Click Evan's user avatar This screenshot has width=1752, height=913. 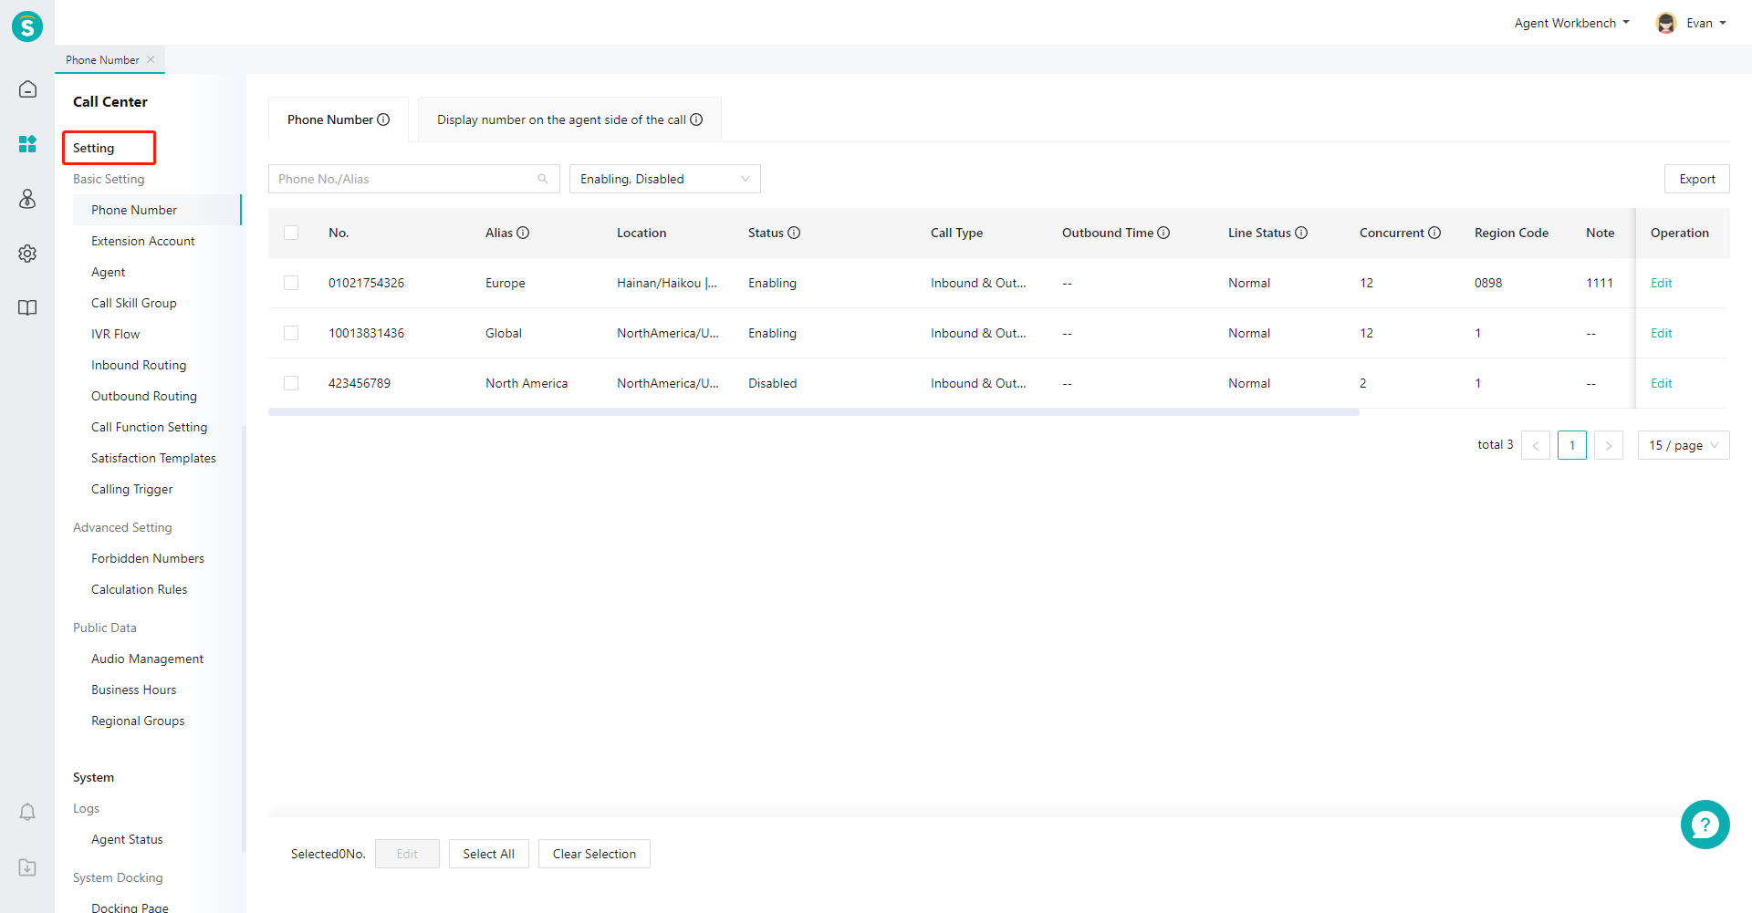1666,23
